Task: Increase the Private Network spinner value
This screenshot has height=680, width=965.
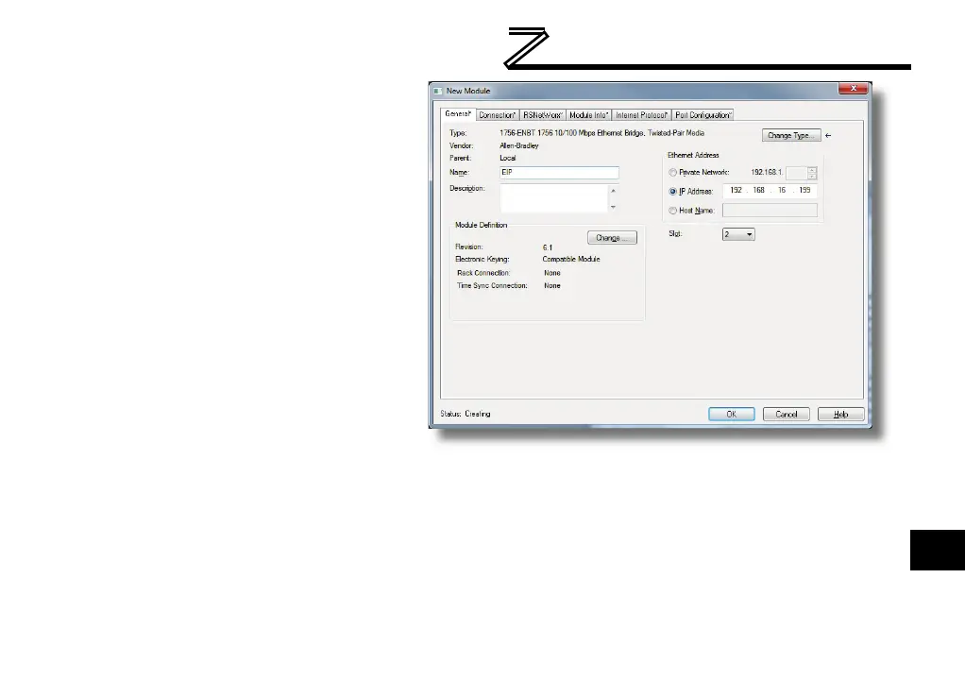Action: (812, 170)
